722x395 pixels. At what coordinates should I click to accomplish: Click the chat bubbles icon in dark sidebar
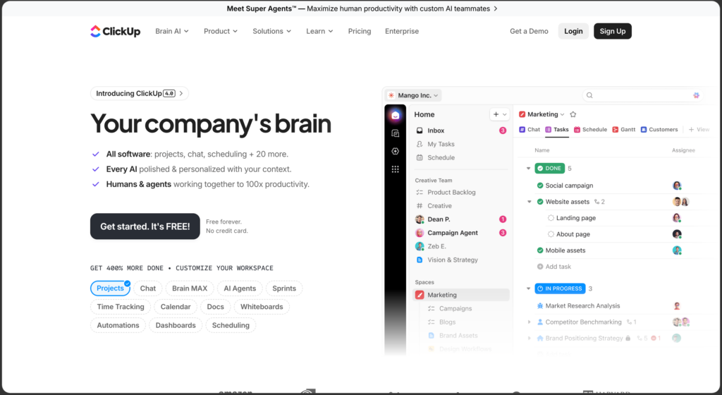(x=395, y=133)
